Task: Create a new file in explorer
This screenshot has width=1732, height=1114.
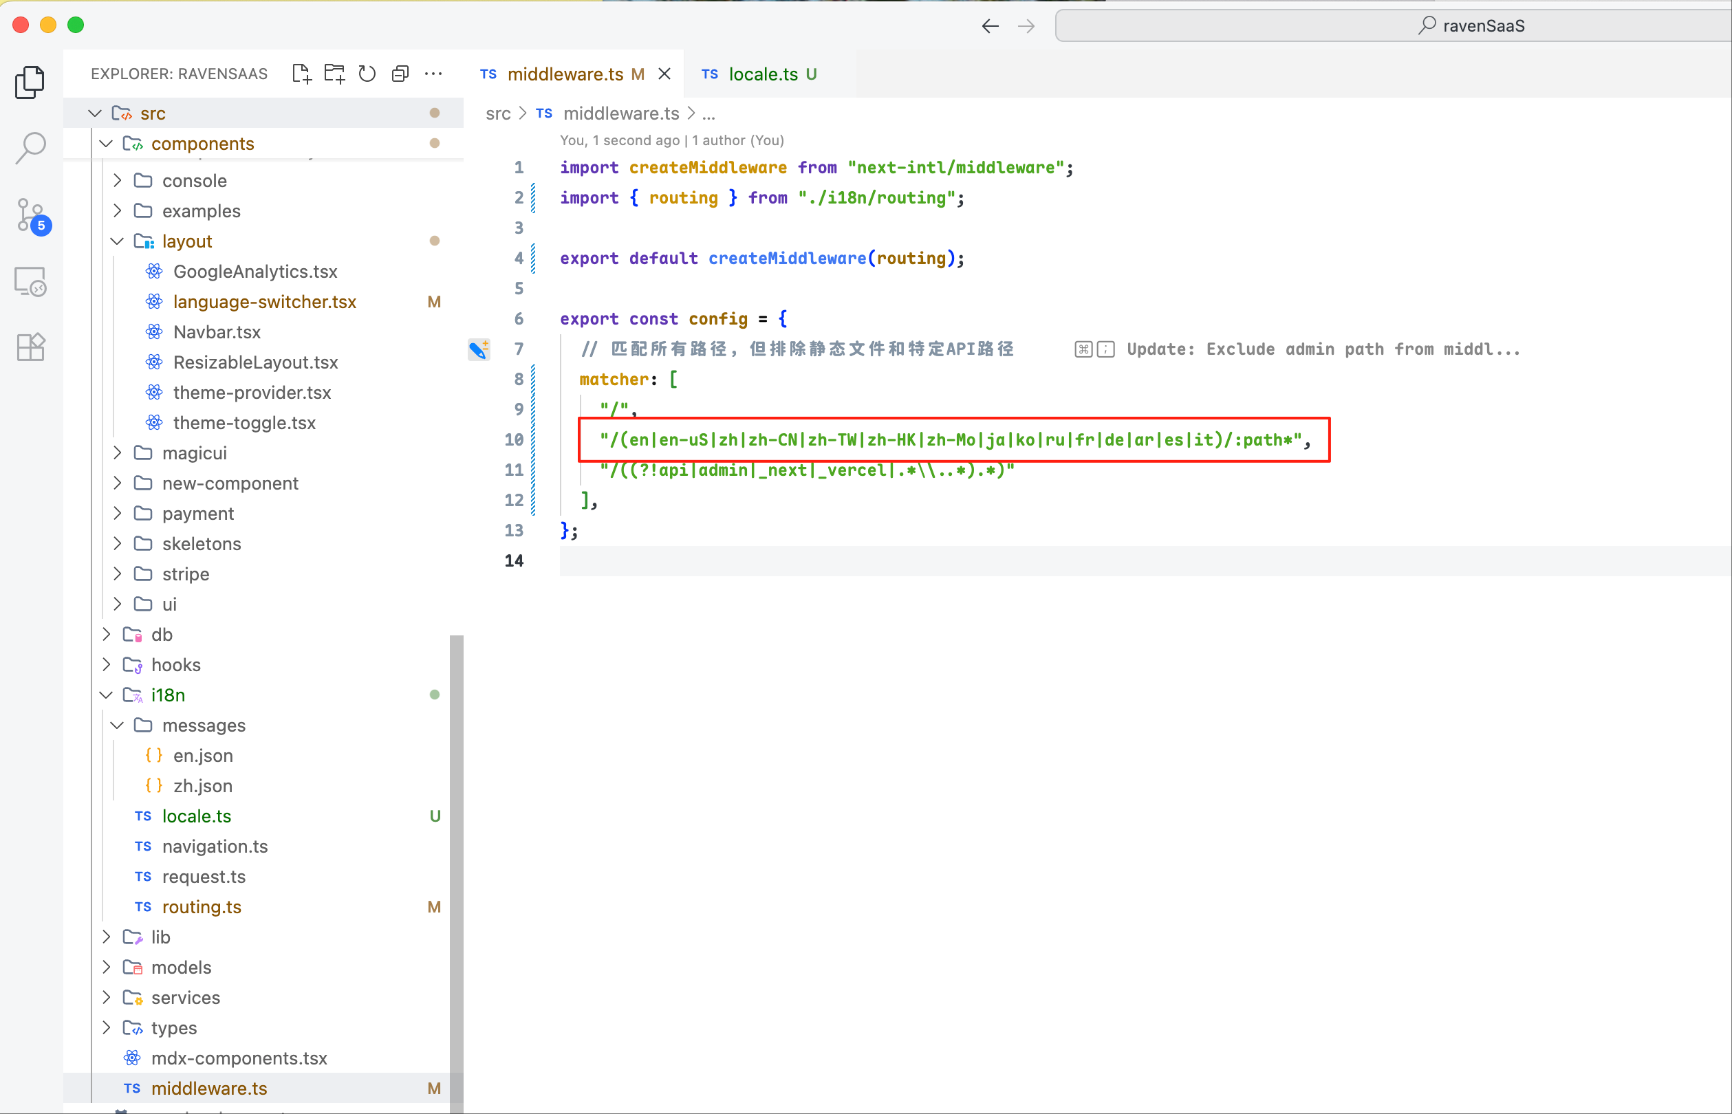Action: pyautogui.click(x=302, y=74)
